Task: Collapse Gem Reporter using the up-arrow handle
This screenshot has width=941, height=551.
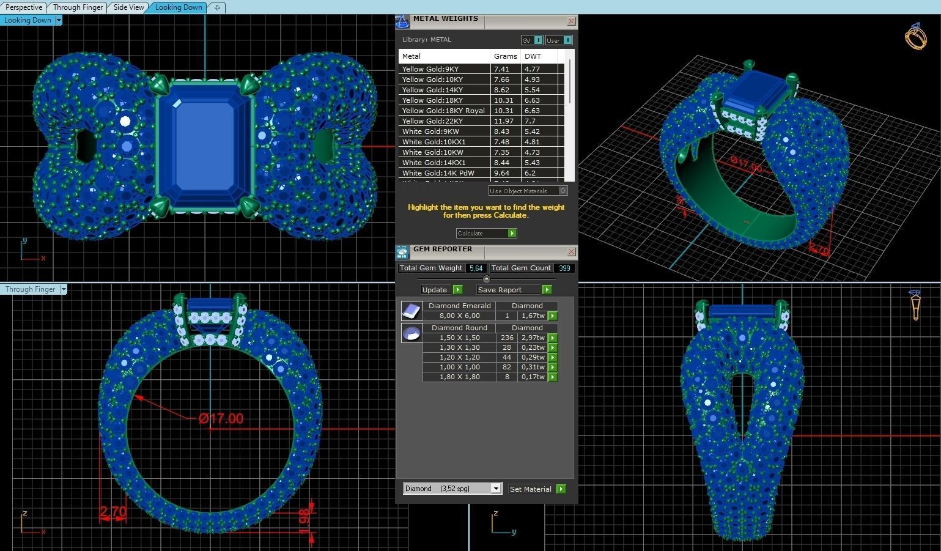Action: tap(487, 279)
